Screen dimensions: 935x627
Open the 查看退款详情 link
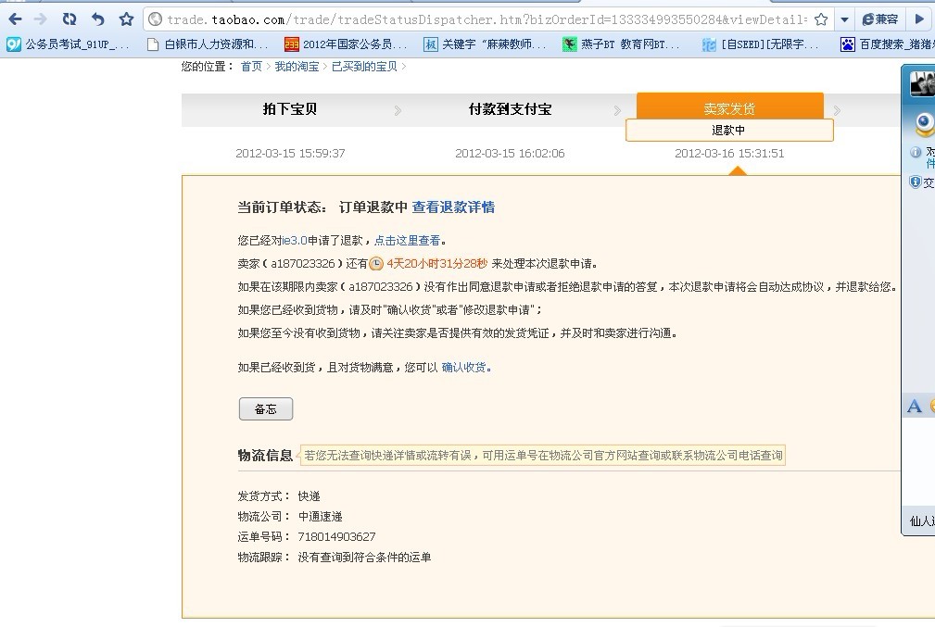(x=453, y=207)
